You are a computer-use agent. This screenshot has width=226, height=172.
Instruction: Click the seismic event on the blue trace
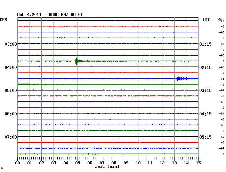point(186,78)
